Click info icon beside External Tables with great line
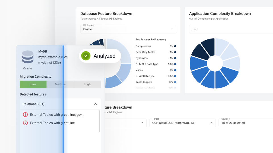Image resolution: width=273 pixels, height=153 pixels. [25, 123]
